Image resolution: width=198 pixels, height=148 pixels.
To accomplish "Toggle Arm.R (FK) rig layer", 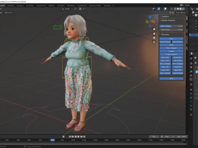I will [x=178, y=61].
